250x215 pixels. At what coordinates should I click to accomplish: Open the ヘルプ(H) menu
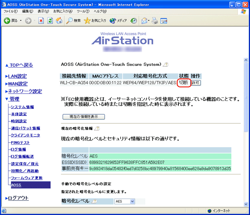[100, 11]
